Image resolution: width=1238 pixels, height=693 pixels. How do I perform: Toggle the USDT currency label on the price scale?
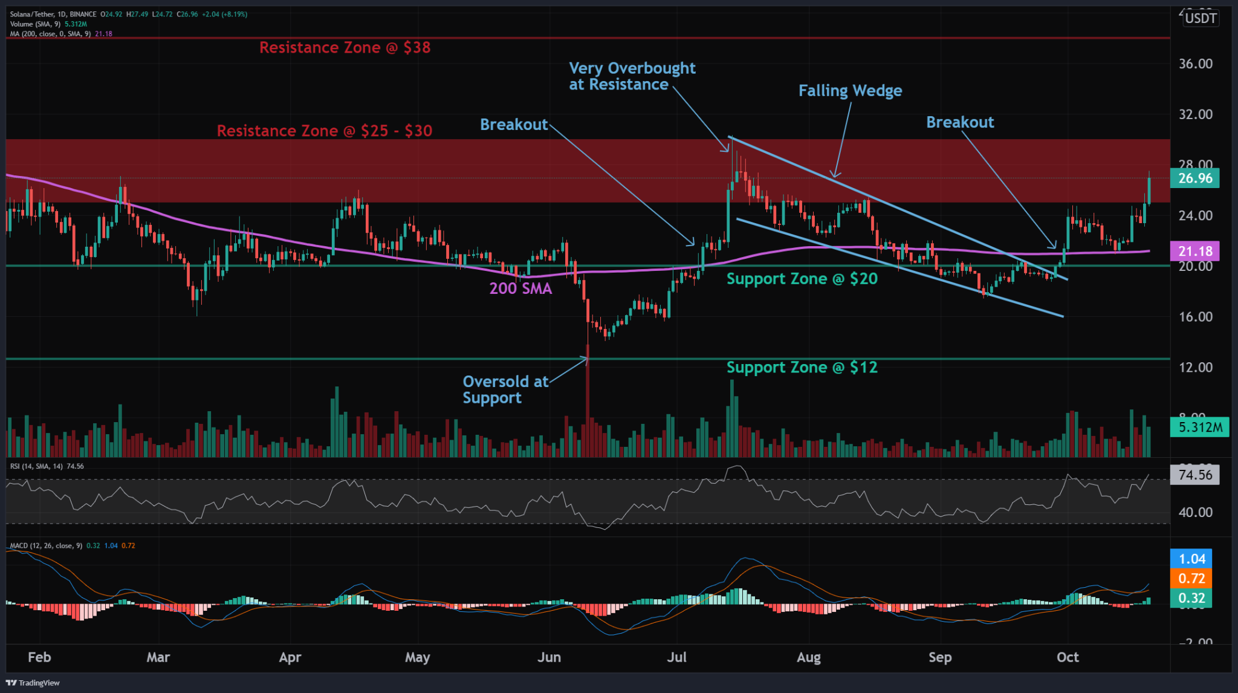coord(1201,18)
